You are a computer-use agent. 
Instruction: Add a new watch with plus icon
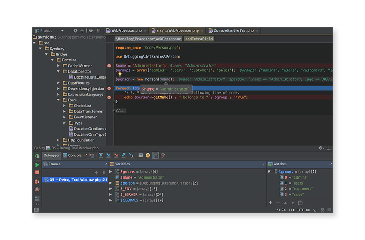coord(270,203)
